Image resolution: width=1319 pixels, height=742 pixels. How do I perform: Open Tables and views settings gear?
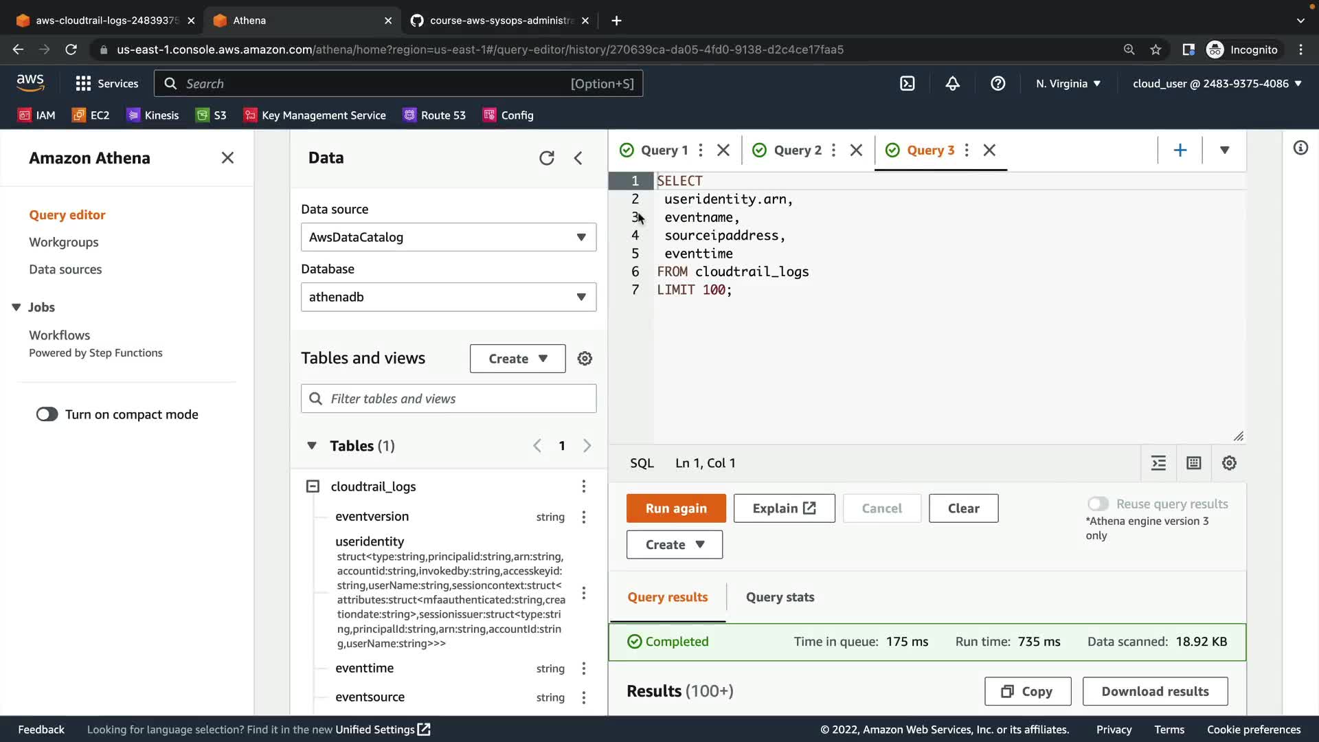585,359
